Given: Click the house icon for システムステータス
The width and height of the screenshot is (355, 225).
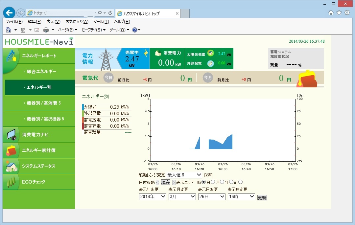Looking at the screenshot, I should tap(12, 166).
